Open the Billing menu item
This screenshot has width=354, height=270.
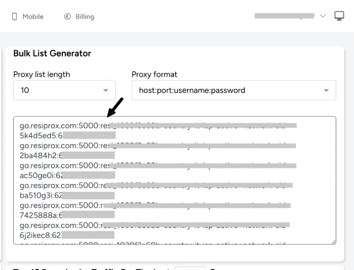(x=85, y=17)
